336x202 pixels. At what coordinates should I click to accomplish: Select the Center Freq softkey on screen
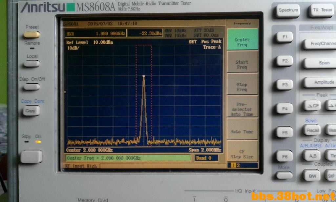[x=242, y=39]
